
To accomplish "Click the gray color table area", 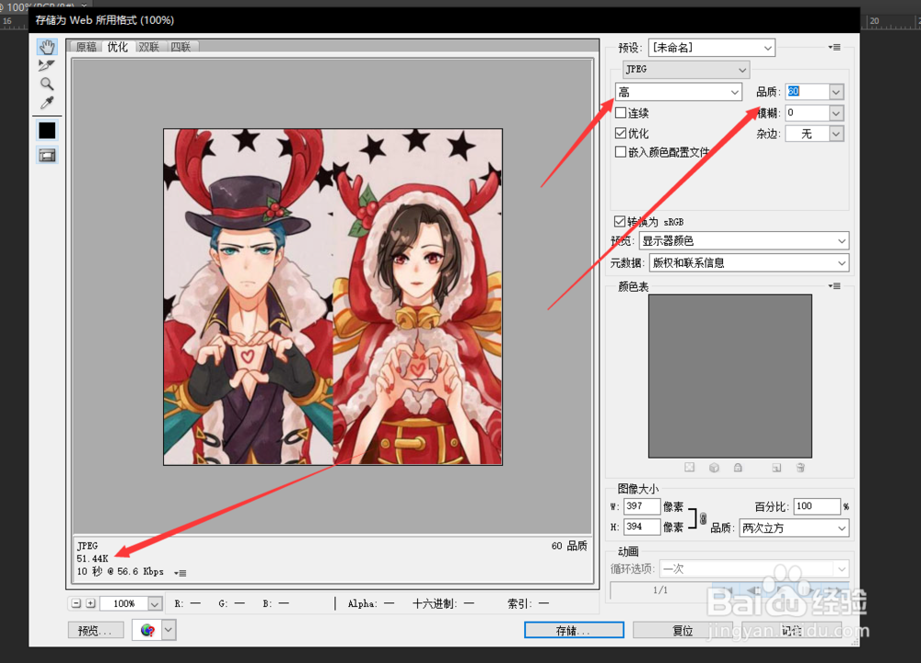I will pos(730,376).
